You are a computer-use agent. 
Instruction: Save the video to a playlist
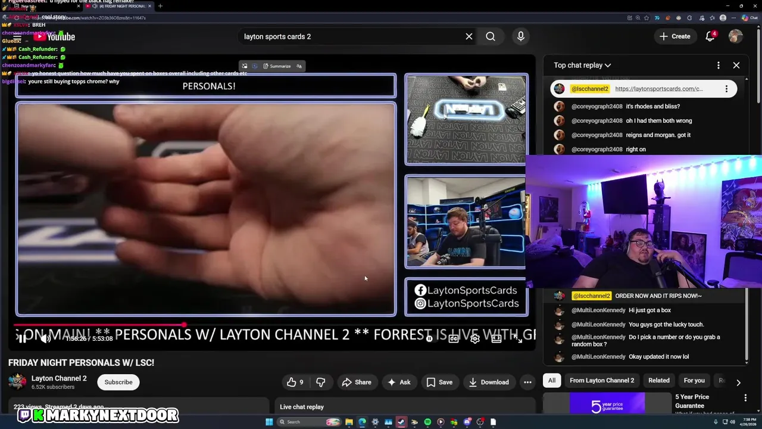439,382
